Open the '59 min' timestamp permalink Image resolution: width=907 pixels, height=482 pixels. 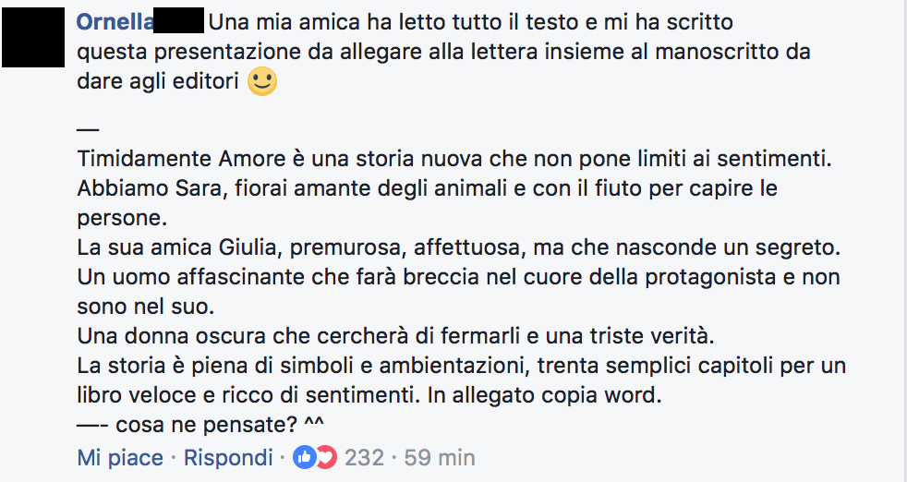coord(440,458)
